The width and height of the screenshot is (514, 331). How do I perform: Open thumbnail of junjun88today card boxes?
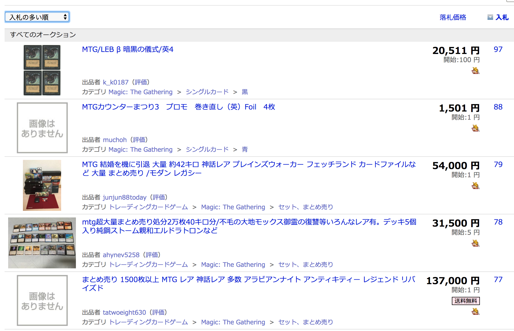point(42,185)
